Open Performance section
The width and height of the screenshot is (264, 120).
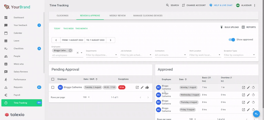click(20, 80)
